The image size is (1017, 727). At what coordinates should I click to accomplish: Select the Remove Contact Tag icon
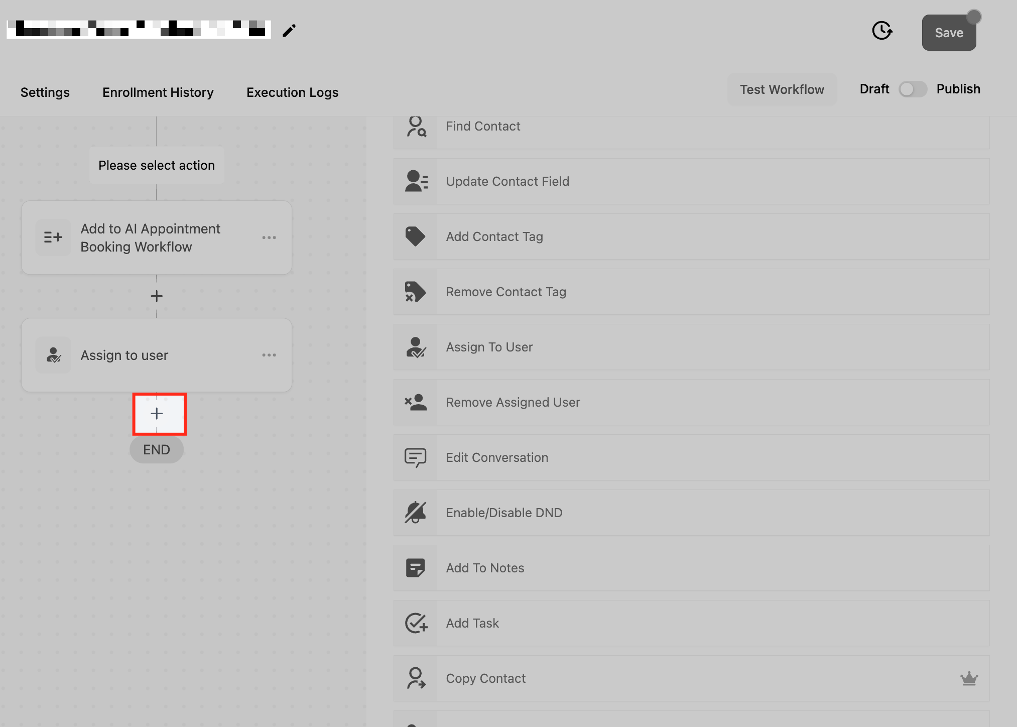pyautogui.click(x=415, y=292)
